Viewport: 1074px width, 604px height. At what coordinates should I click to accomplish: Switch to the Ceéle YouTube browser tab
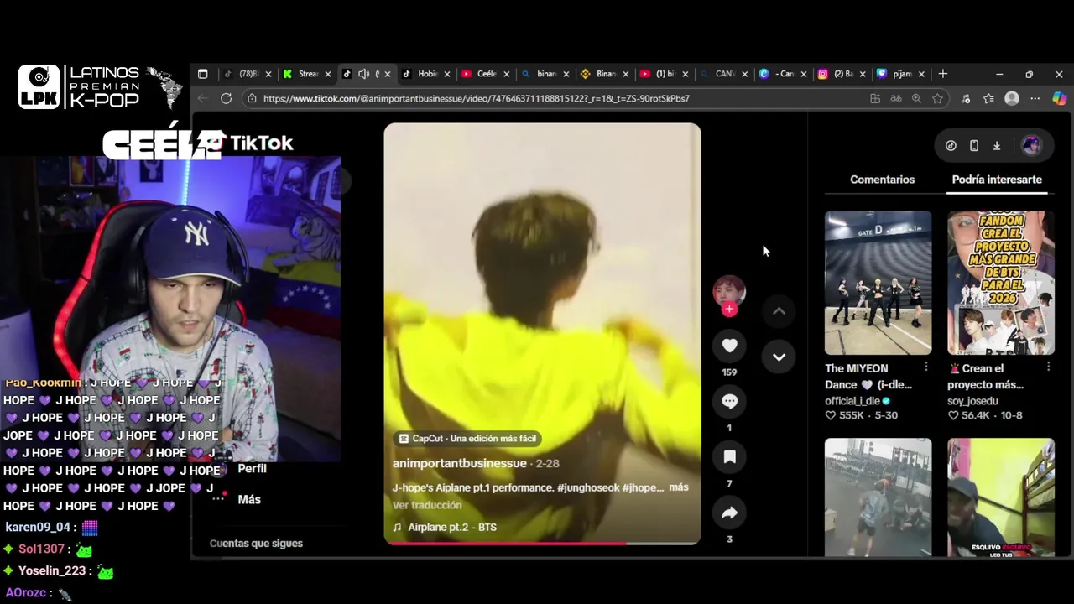click(487, 74)
